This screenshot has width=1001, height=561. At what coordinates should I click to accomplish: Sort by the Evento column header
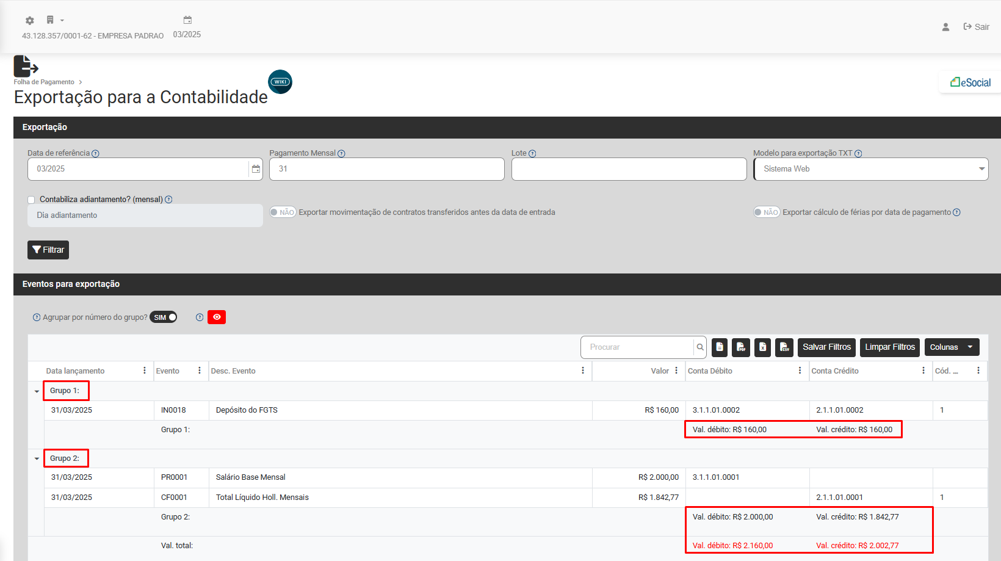point(167,371)
